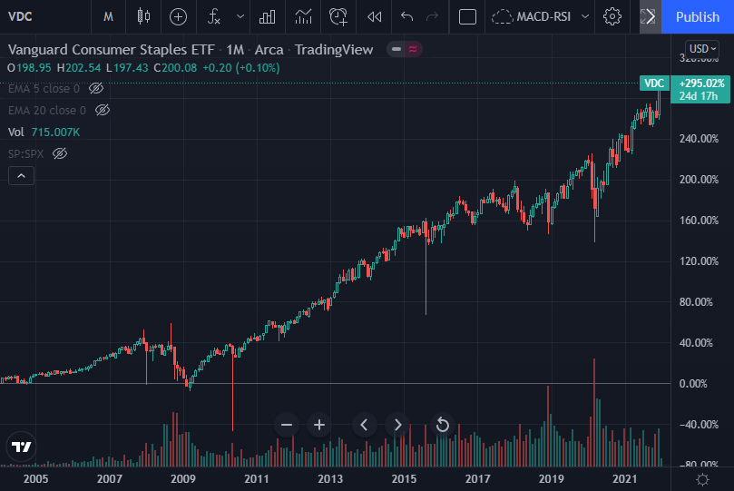Viewport: 734px width, 491px height.
Task: Open the fx indicators dialog
Action: [214, 17]
